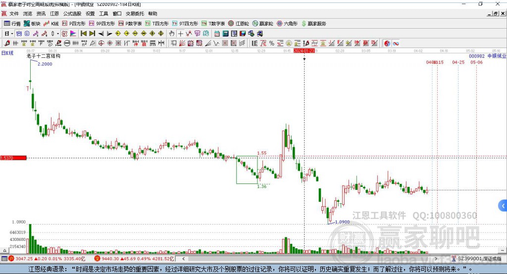Click the 老子十二宫结构 indicator label
This screenshot has height=274, width=507.
pyautogui.click(x=44, y=56)
